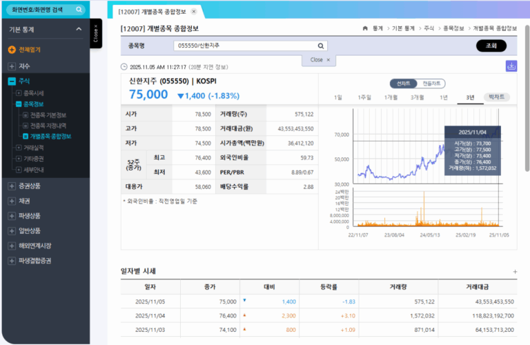Expand the 거래실적 subtree
The height and width of the screenshot is (345, 530).
19,148
